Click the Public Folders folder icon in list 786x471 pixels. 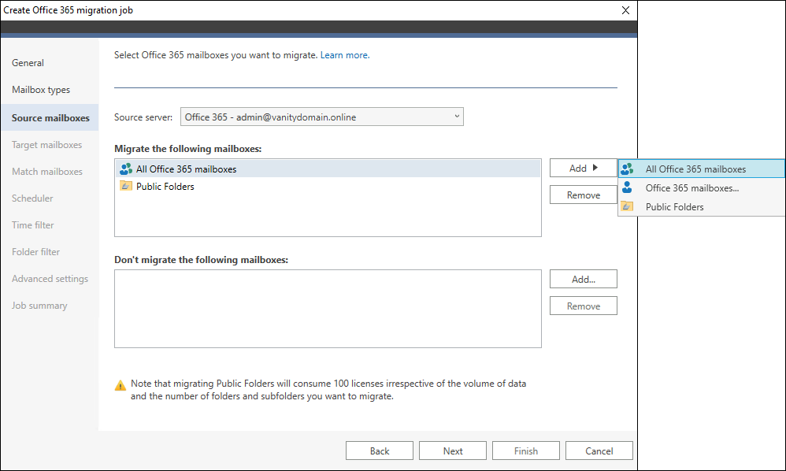pyautogui.click(x=126, y=186)
